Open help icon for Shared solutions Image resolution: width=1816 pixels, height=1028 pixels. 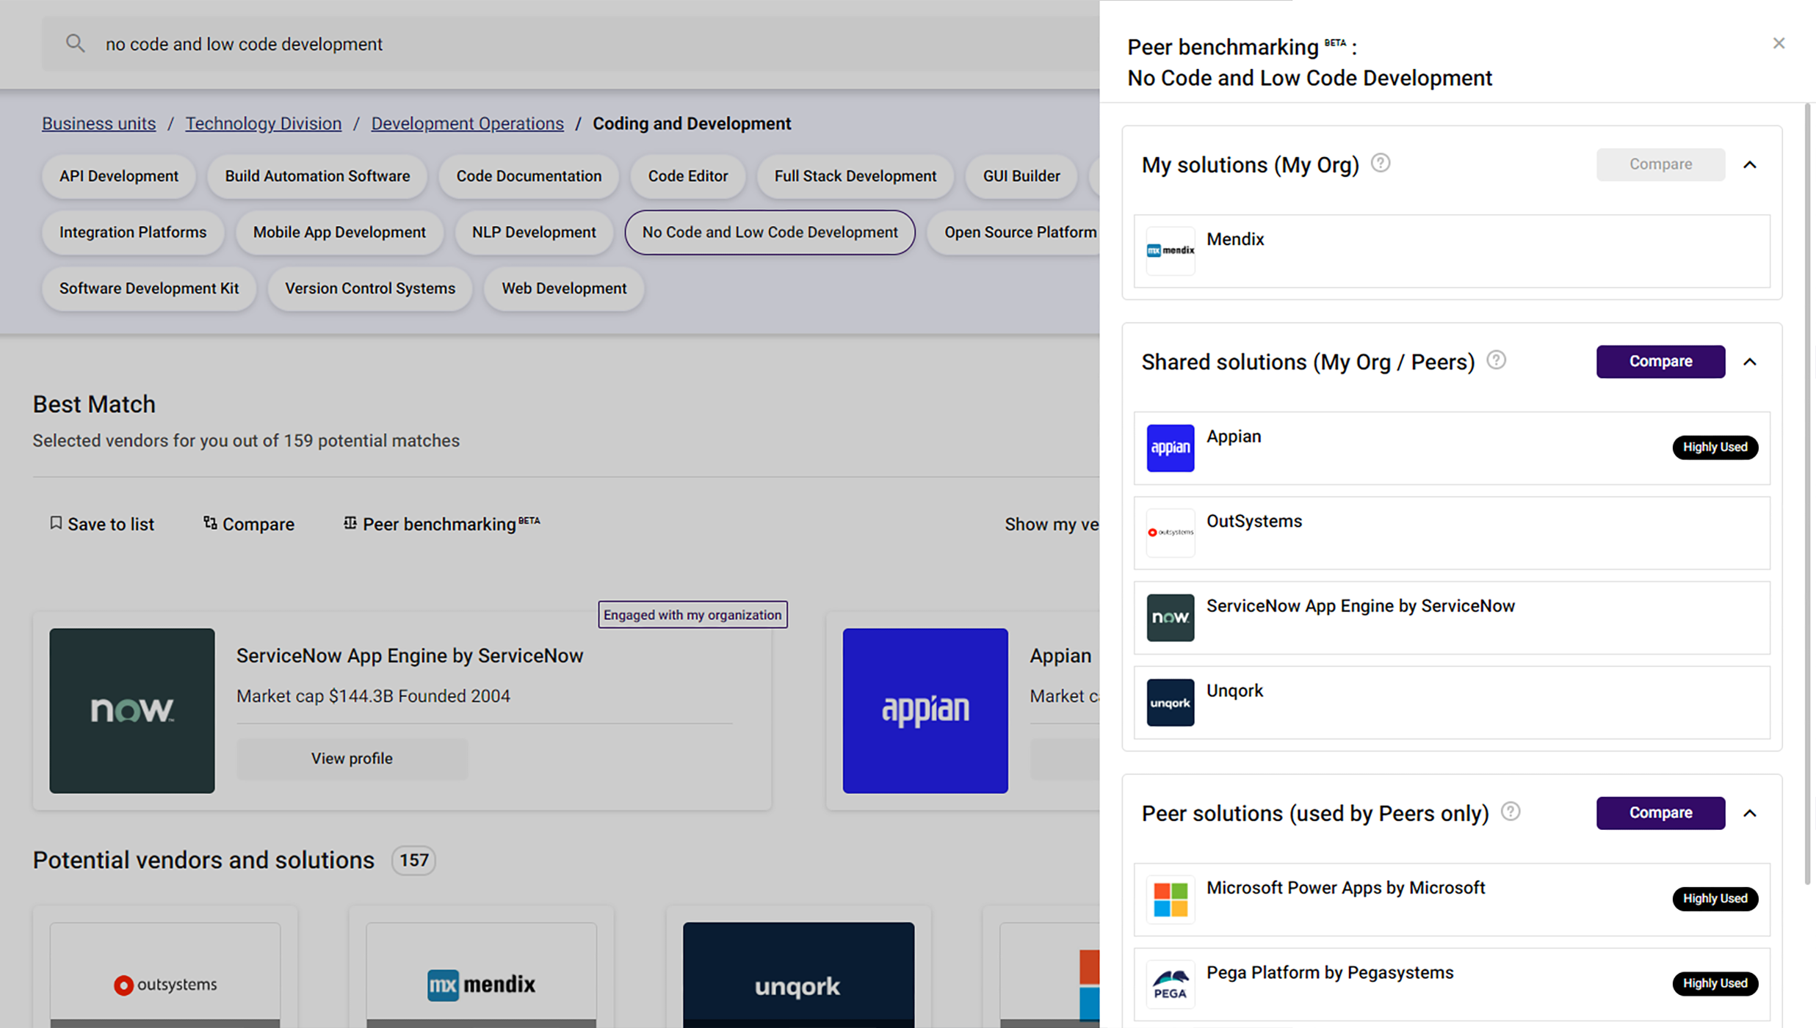[1497, 360]
